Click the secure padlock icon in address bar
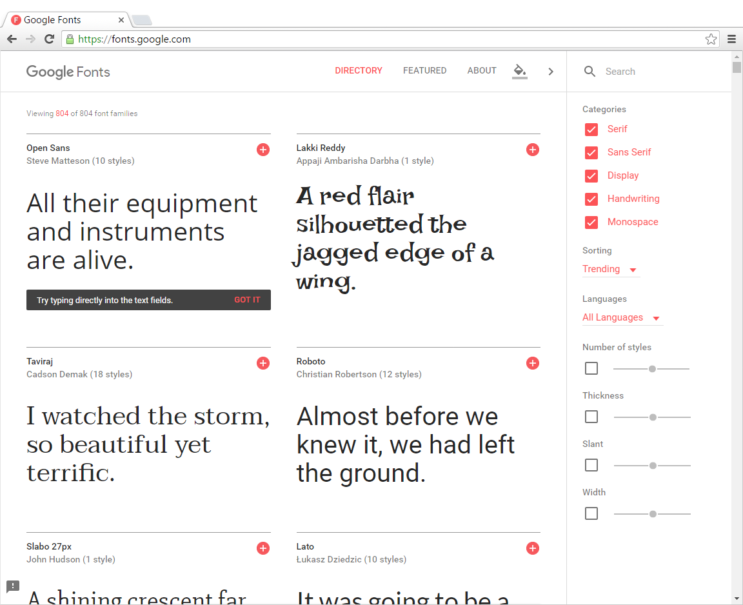 point(70,39)
